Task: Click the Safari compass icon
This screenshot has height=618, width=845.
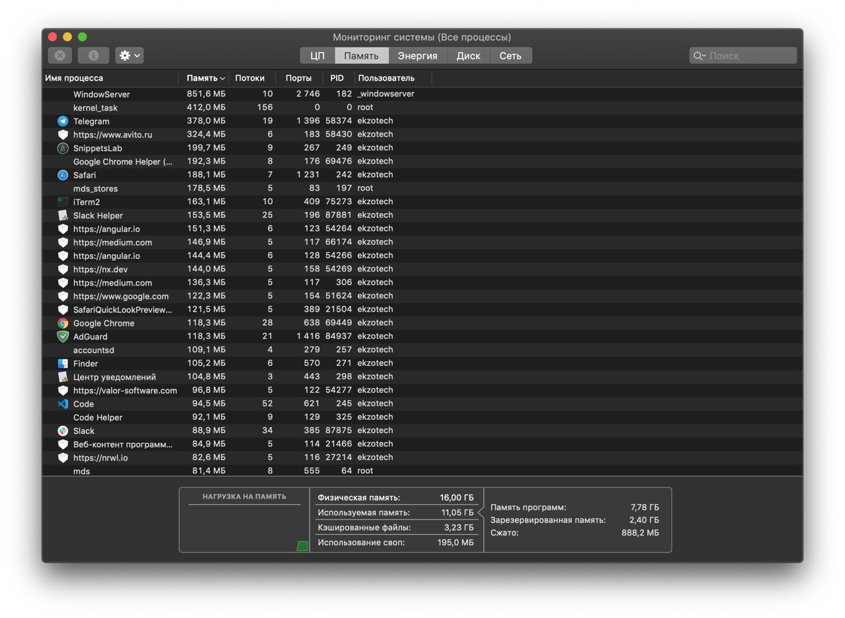Action: tap(63, 175)
